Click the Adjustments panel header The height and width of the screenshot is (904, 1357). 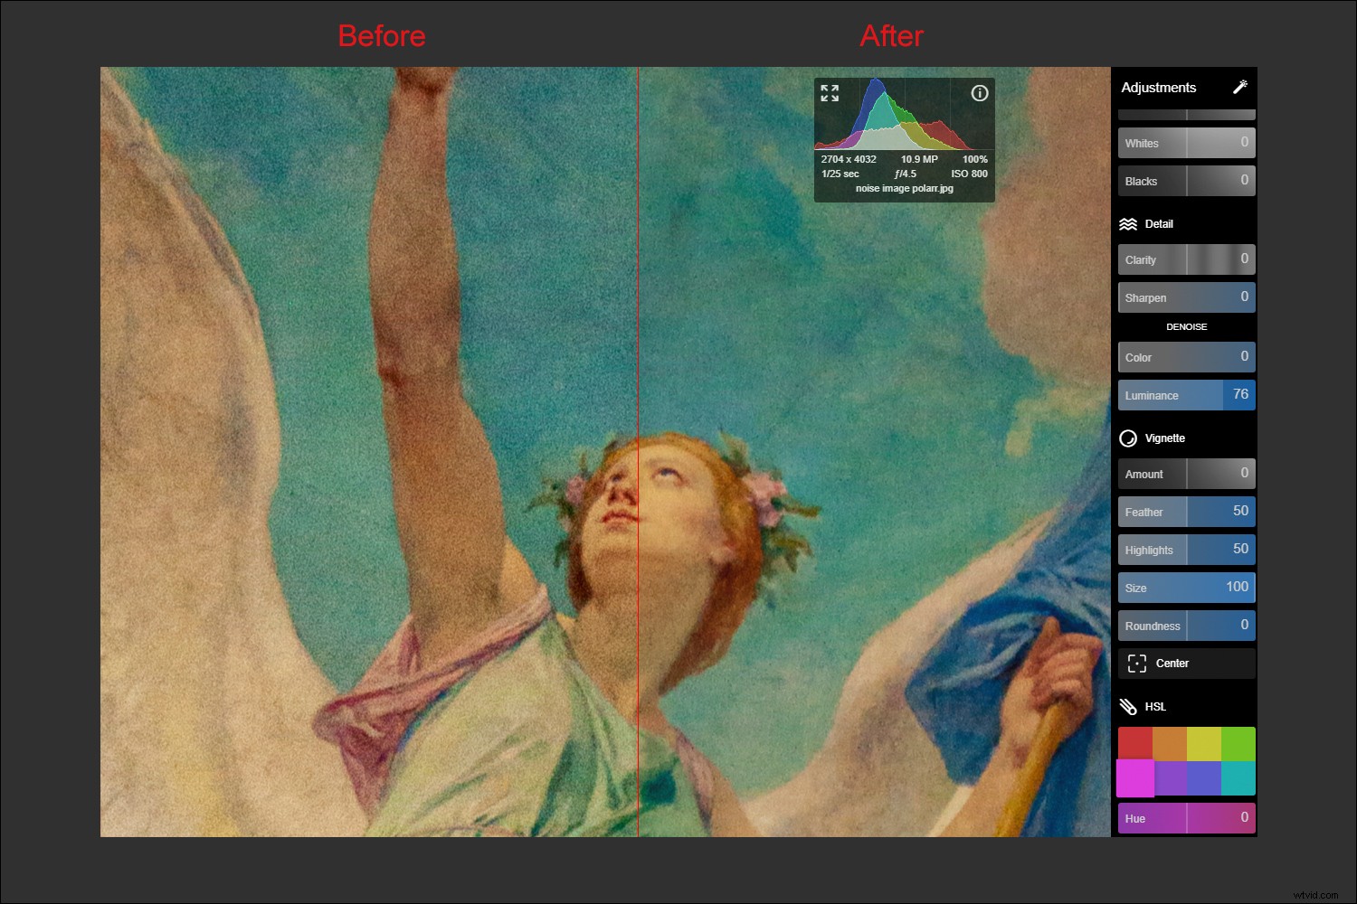(1159, 87)
